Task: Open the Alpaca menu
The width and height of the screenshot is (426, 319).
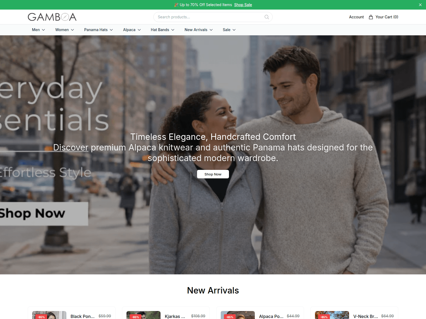Action: (x=132, y=30)
